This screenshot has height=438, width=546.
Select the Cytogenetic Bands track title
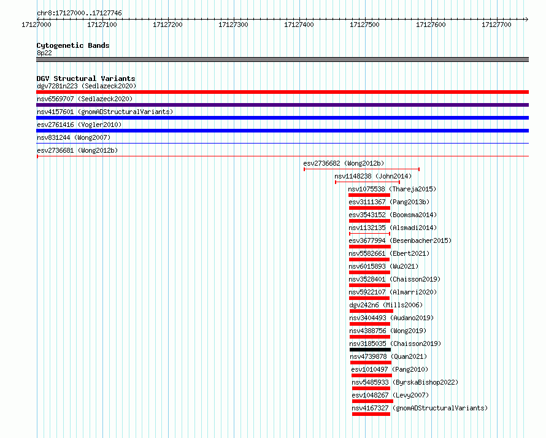pos(73,45)
